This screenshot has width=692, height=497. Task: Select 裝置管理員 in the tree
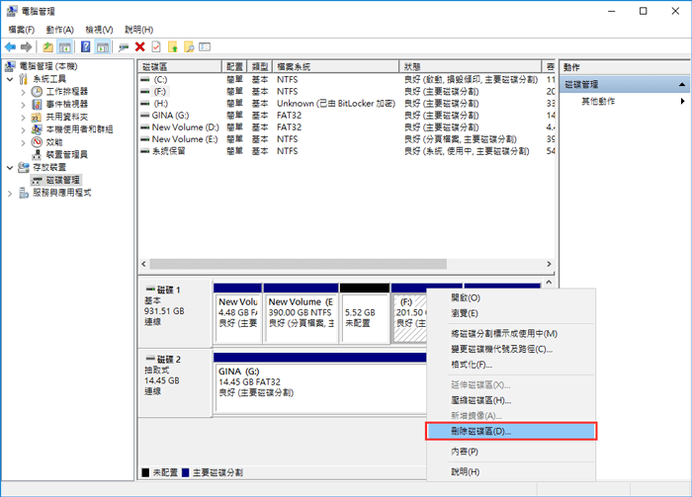67,154
